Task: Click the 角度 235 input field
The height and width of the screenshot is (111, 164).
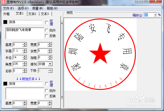Action: pyautogui.click(x=17, y=64)
